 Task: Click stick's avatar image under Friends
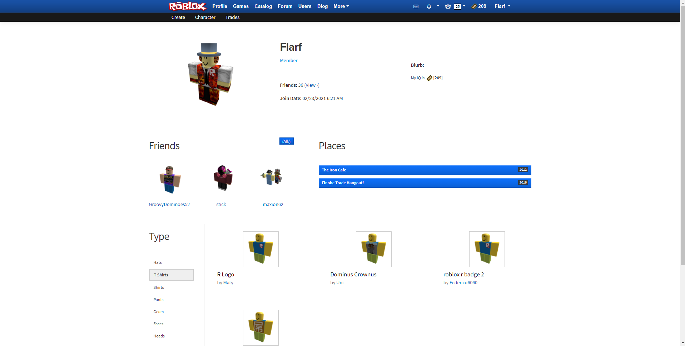click(x=223, y=178)
